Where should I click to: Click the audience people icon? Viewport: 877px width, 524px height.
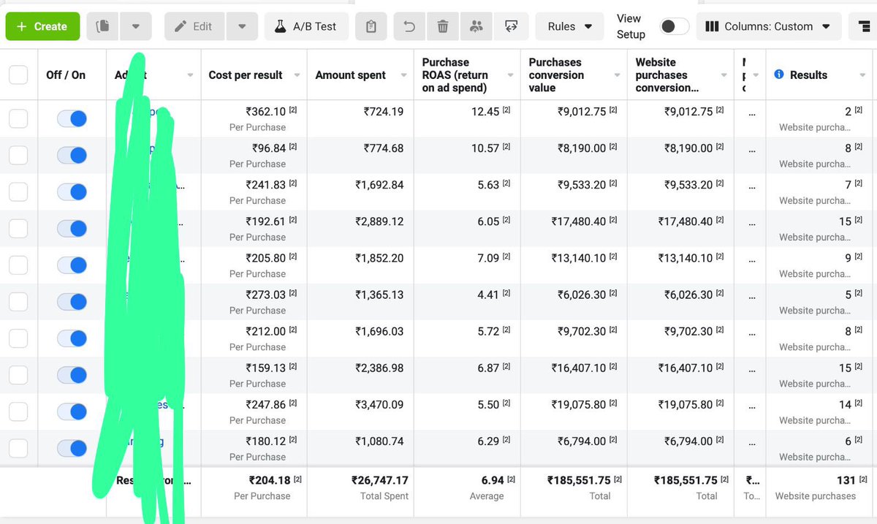[477, 26]
